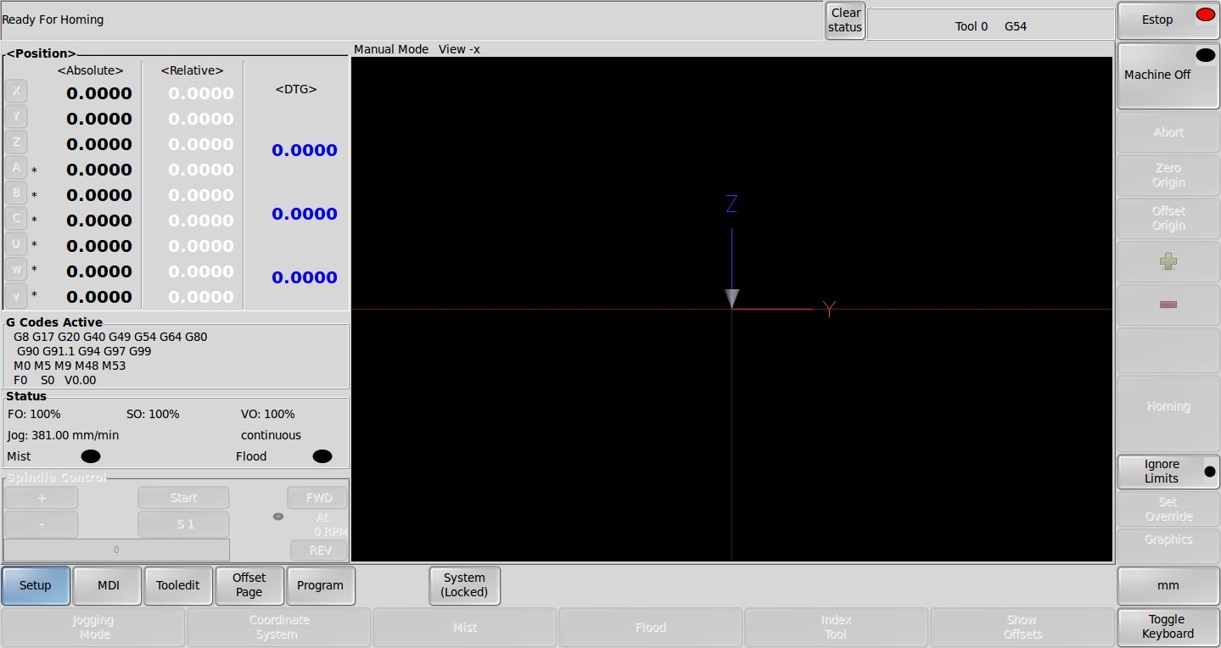Screen dimensions: 1221x648
Task: Click the green plus zoom-in icon
Action: coord(1168,261)
